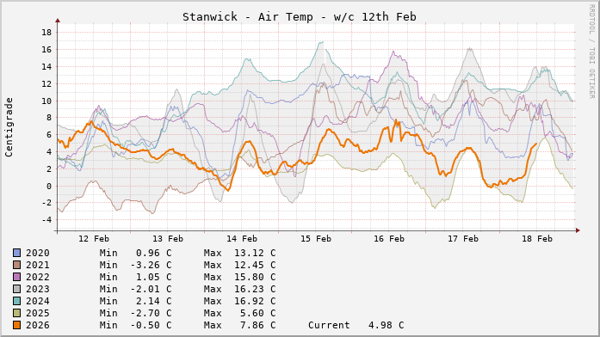The height and width of the screenshot is (337, 600).
Task: Click the 17 Feb x-axis label
Action: point(463,239)
